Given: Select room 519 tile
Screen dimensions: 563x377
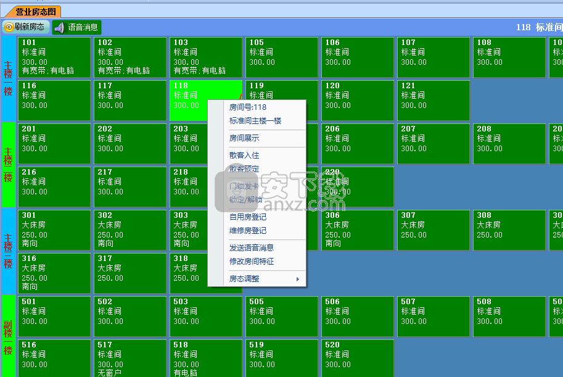Looking at the screenshot, I should coord(282,358).
